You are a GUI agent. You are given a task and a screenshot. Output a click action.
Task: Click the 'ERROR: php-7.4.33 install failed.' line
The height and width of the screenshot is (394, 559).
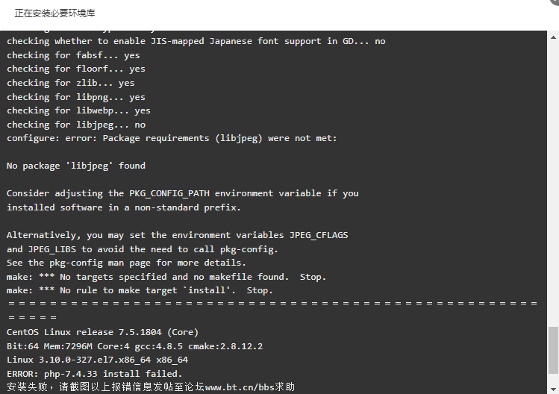point(95,374)
